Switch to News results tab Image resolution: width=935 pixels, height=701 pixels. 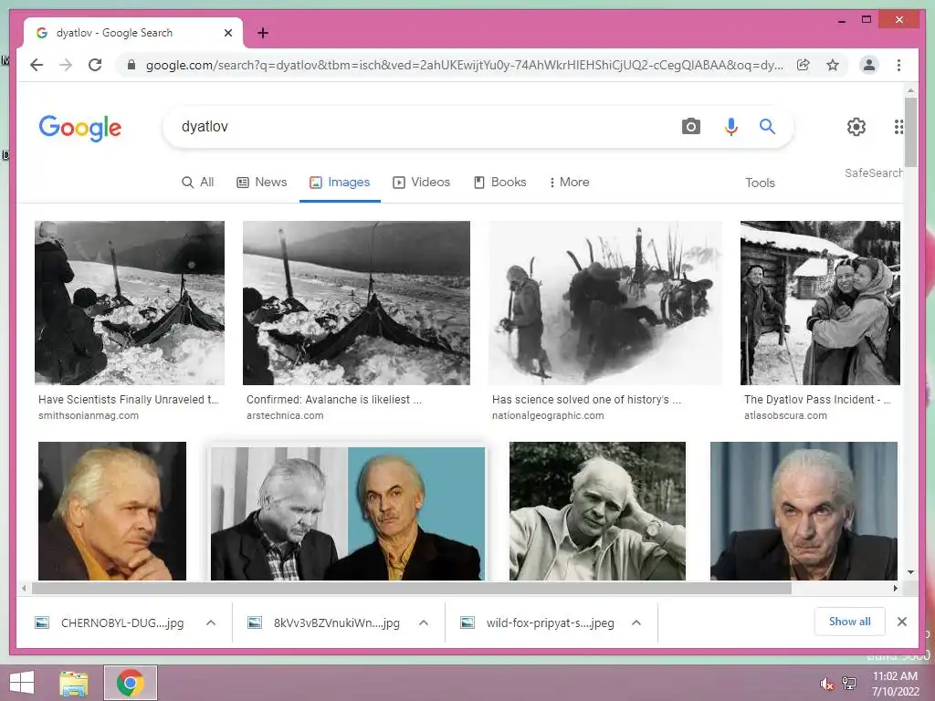[262, 183]
